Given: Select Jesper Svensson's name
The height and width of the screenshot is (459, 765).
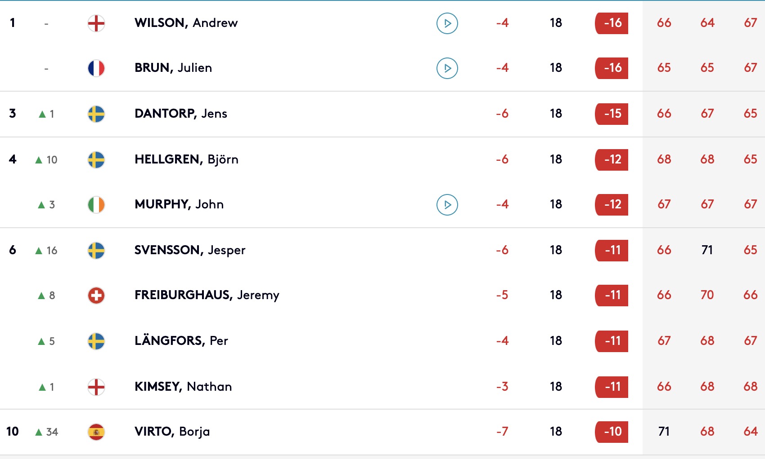Looking at the screenshot, I should point(189,250).
